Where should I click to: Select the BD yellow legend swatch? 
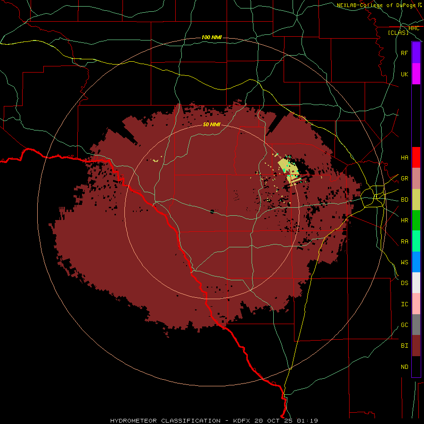(416, 200)
